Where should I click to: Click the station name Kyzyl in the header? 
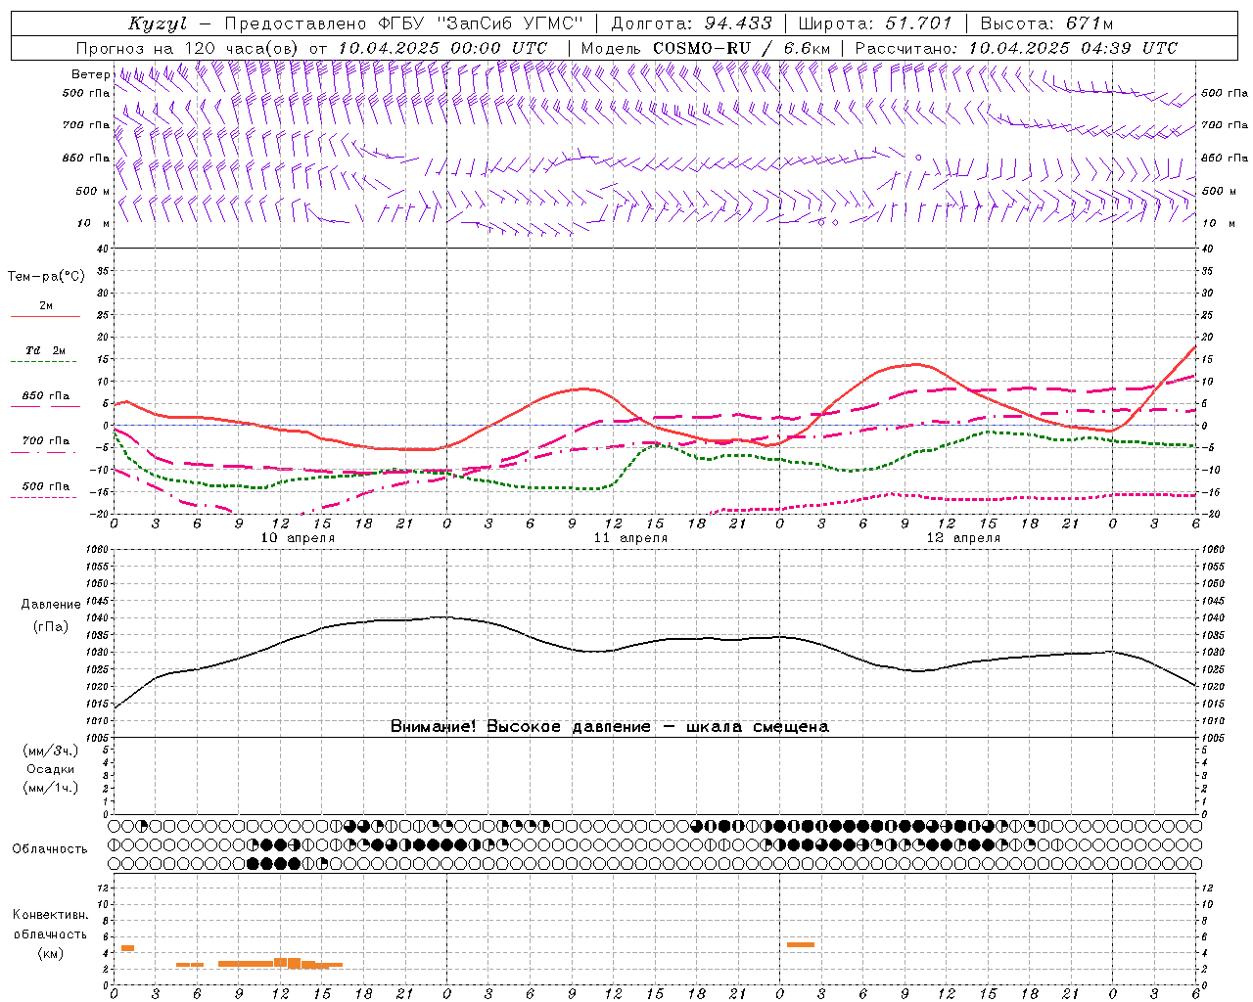(x=158, y=23)
